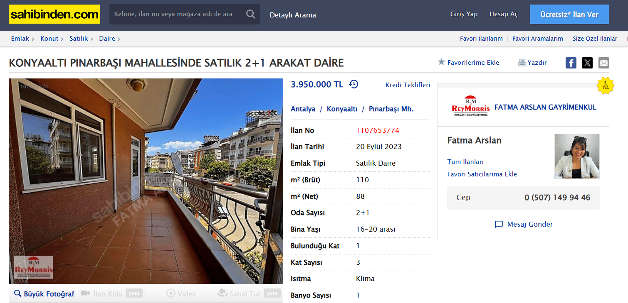Click the Isıtma value Klima
This screenshot has height=303, width=628.
click(x=365, y=279)
